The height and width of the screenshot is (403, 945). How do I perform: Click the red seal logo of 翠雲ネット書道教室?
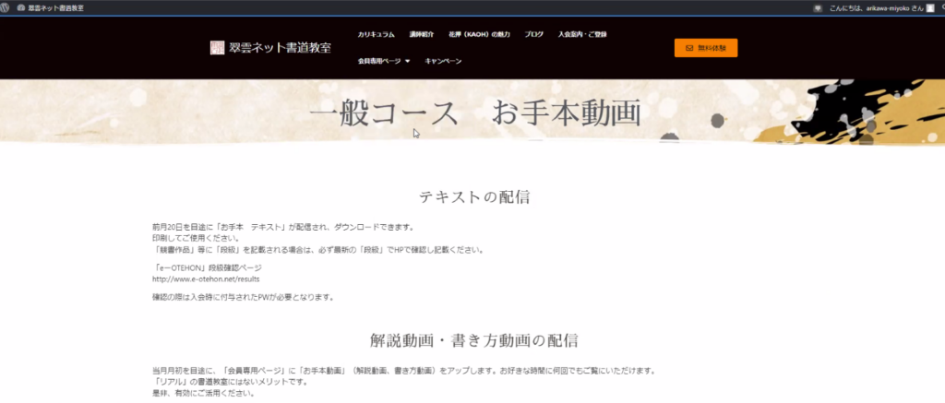[x=217, y=48]
